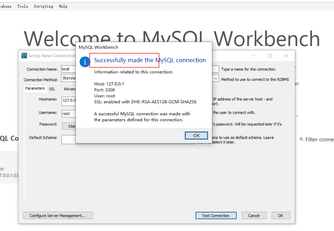
Task: Click the SSL cipher DHE-RSA-AES128-GCM-SHA256 text
Action: pos(163,102)
